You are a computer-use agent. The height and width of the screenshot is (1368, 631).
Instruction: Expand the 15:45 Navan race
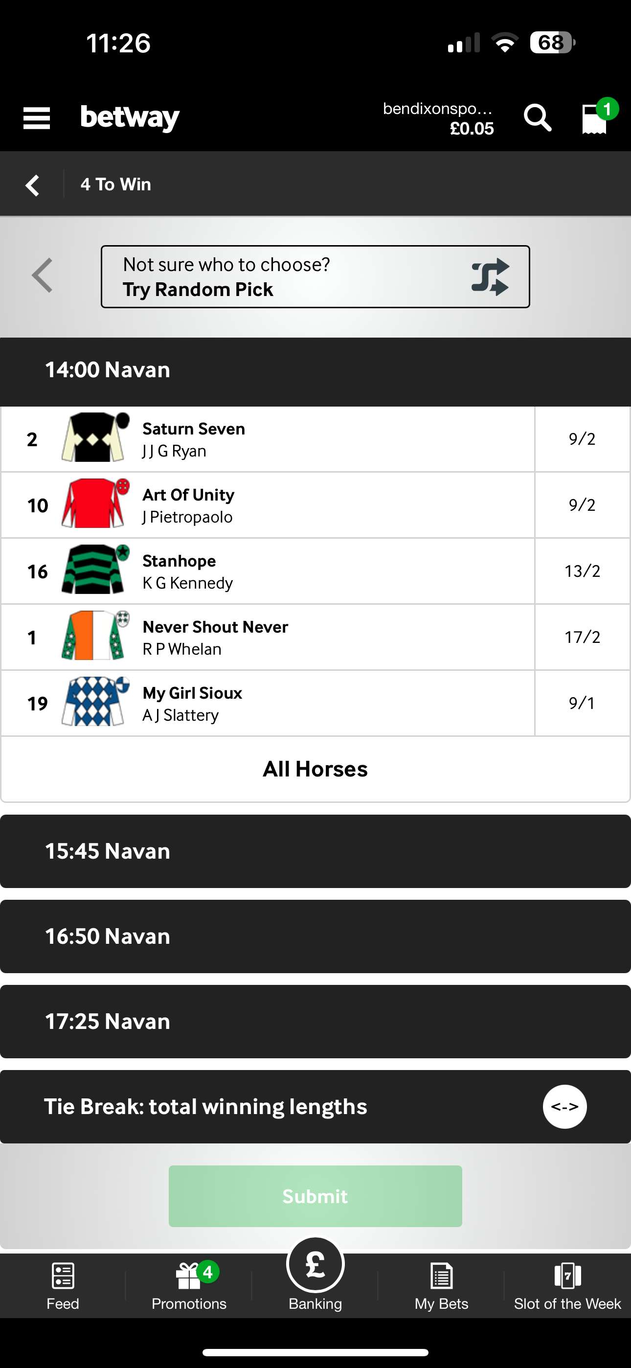pos(315,851)
